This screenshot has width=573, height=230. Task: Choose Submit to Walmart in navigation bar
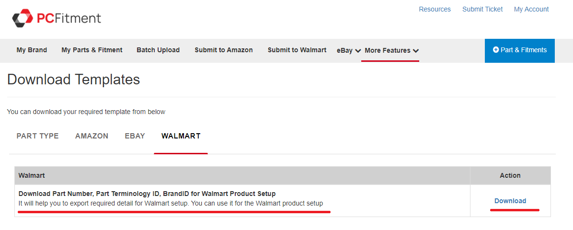click(297, 50)
